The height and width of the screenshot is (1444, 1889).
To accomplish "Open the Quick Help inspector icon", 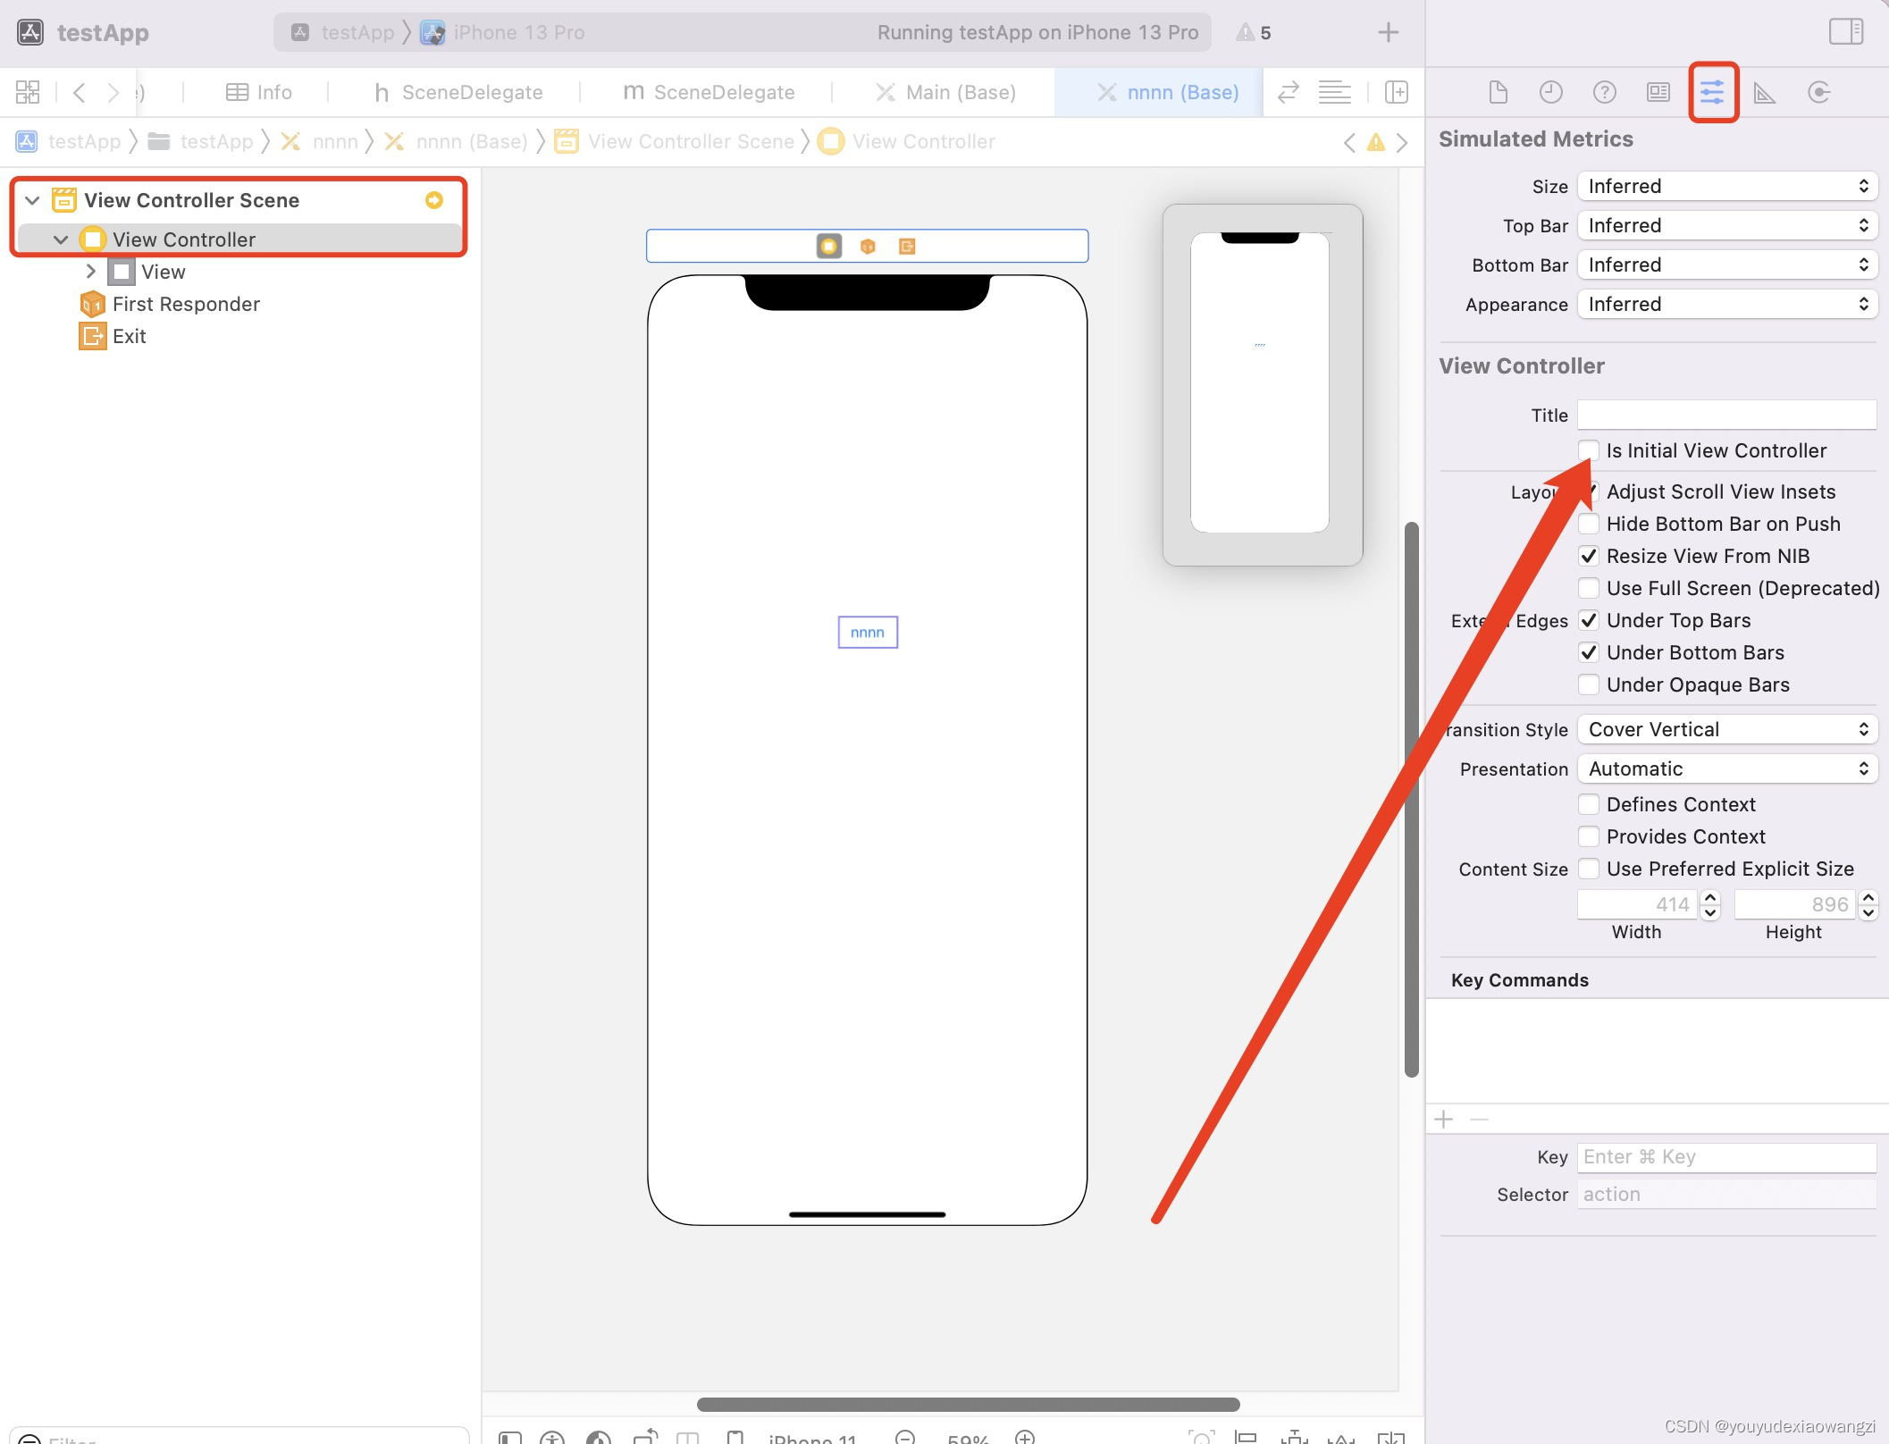I will pyautogui.click(x=1605, y=92).
